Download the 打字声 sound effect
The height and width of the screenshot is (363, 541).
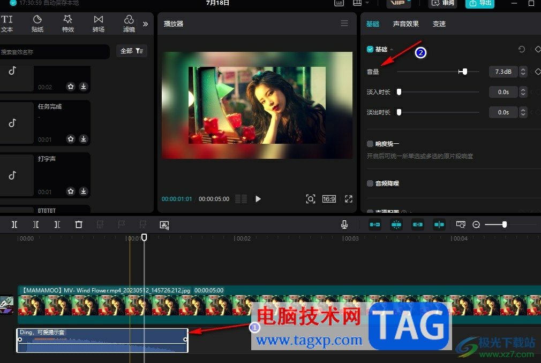coord(84,191)
